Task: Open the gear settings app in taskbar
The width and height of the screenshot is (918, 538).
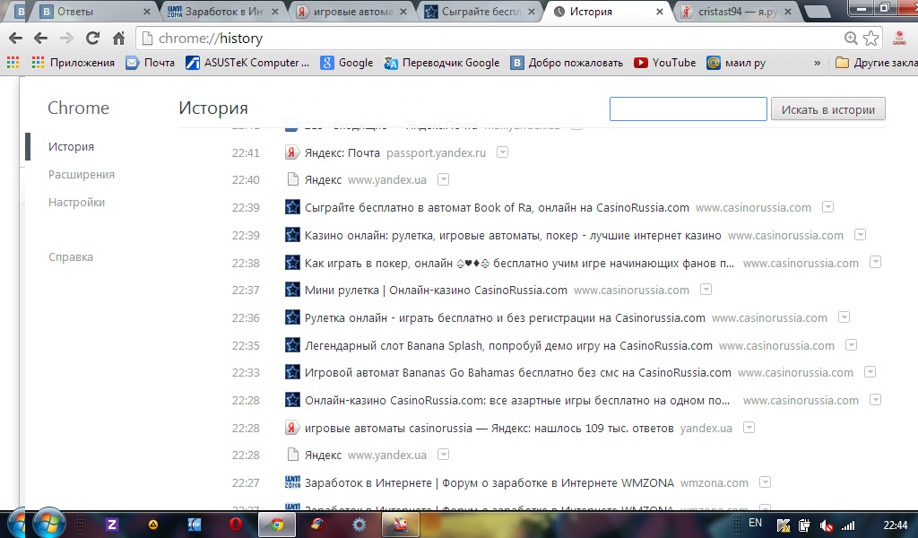Action: (359, 525)
